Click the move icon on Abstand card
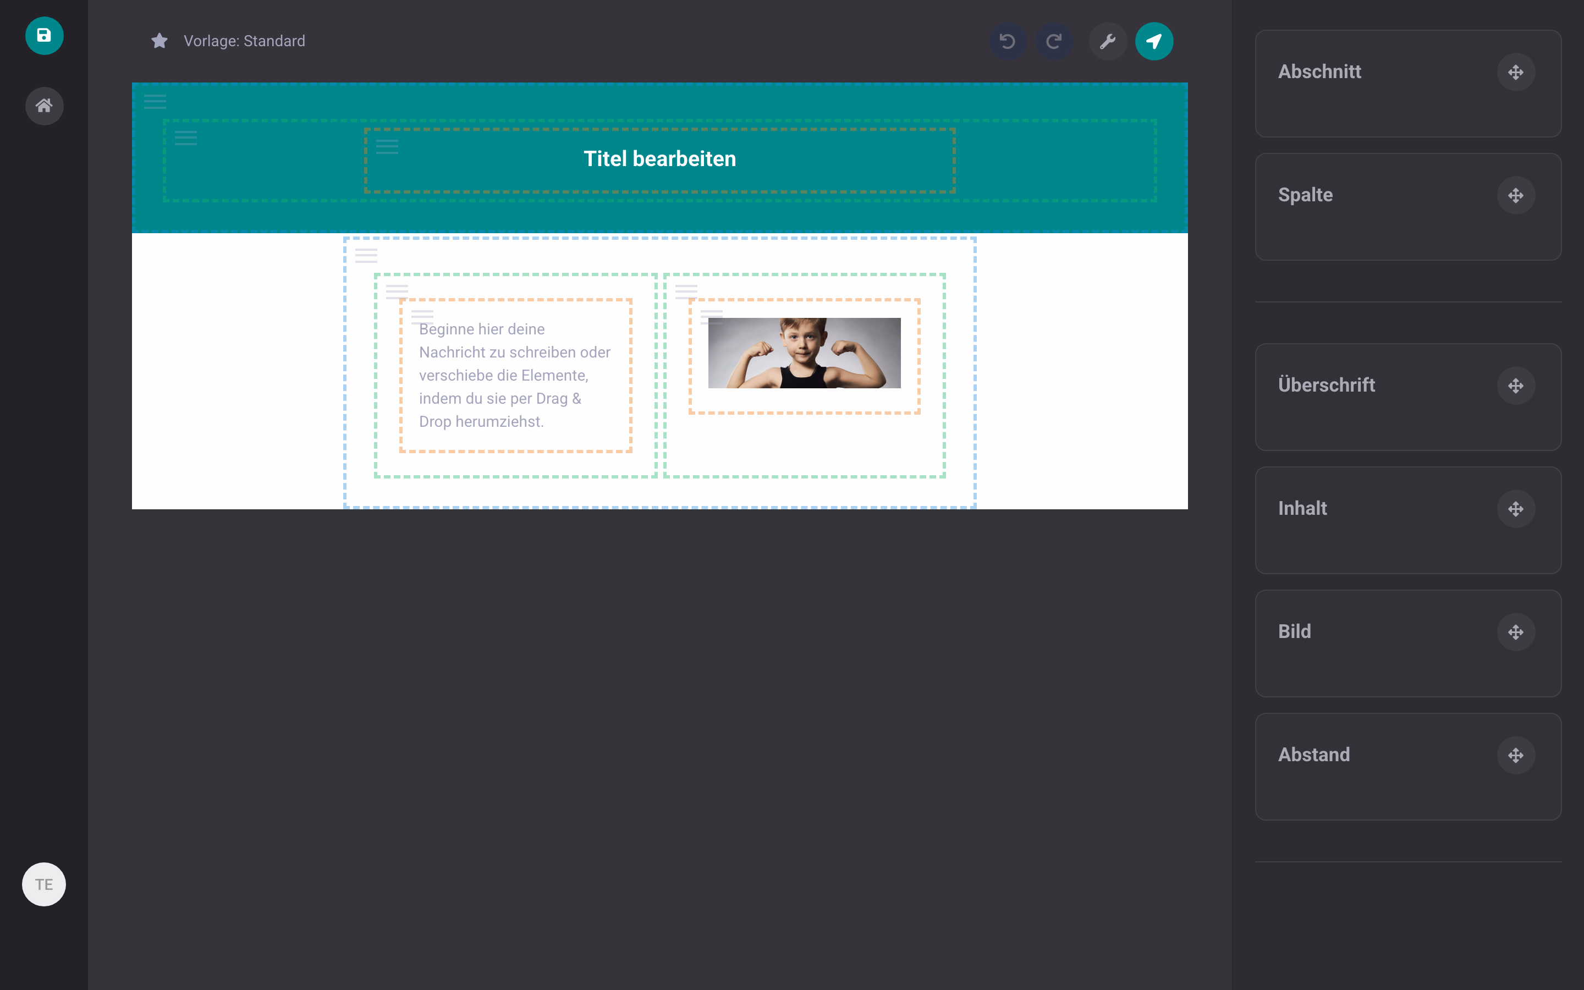 (1515, 755)
